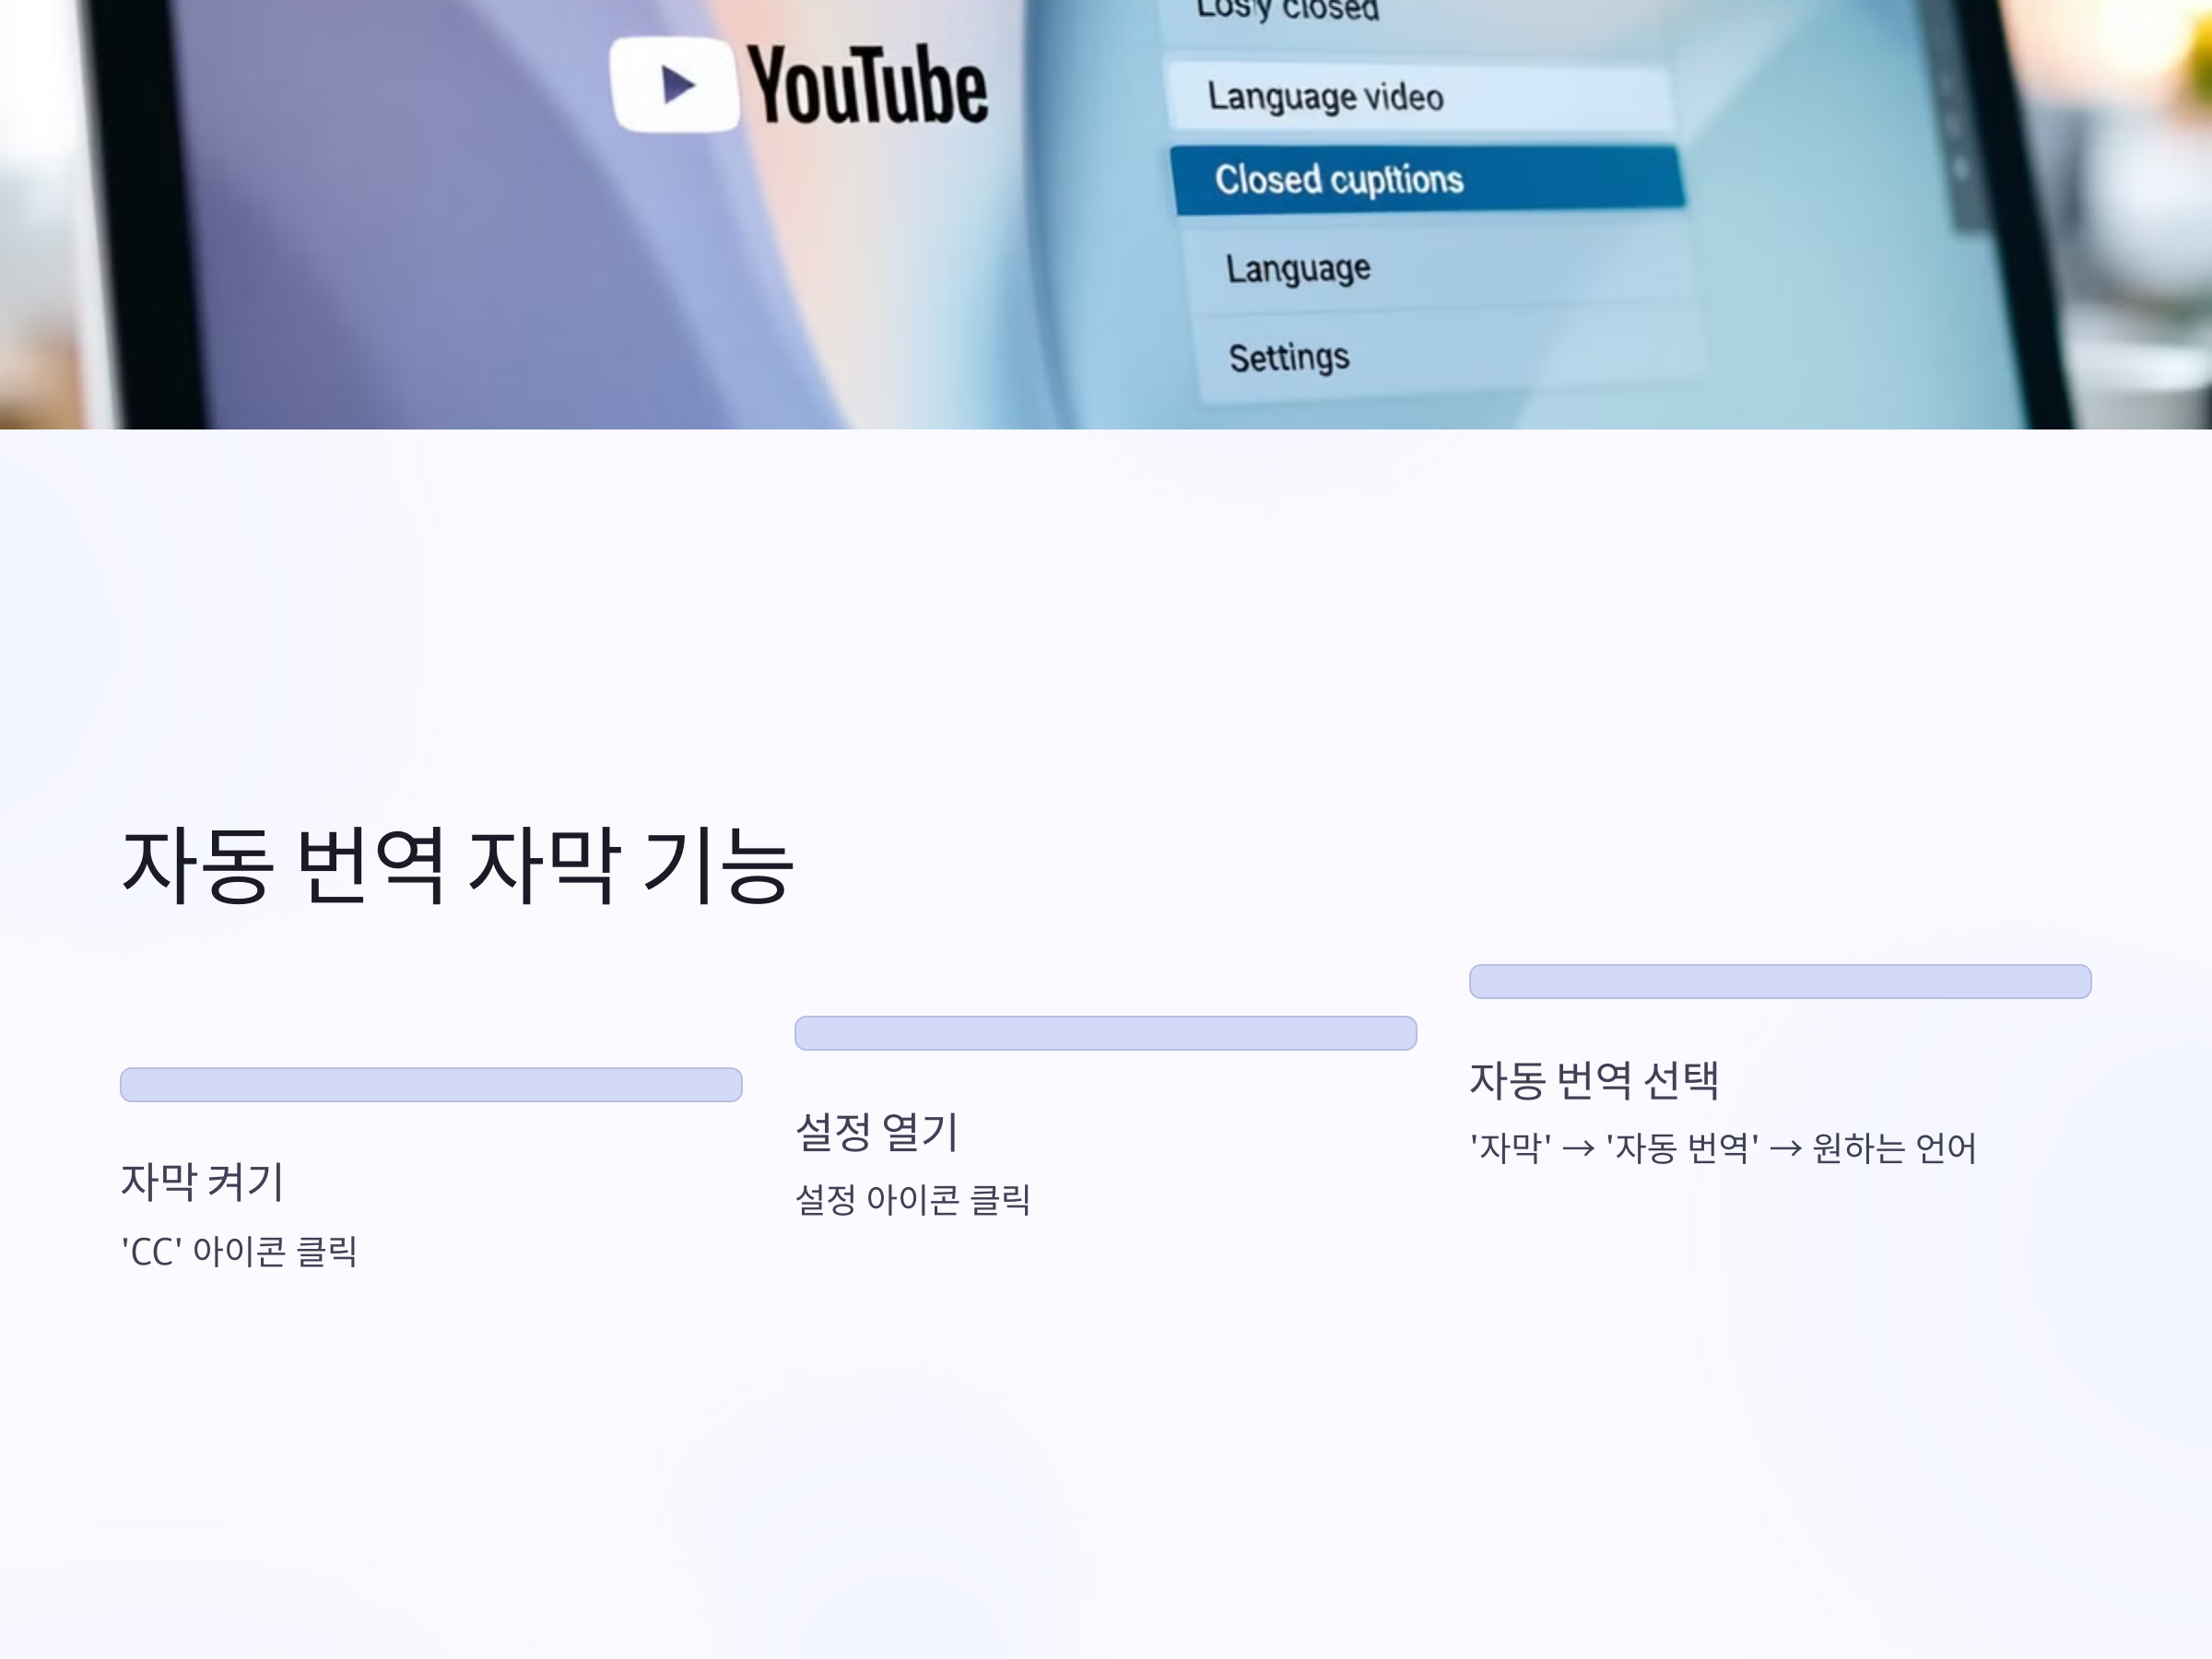
Task: Click the YouTube wordmark logo
Action: coord(867,86)
